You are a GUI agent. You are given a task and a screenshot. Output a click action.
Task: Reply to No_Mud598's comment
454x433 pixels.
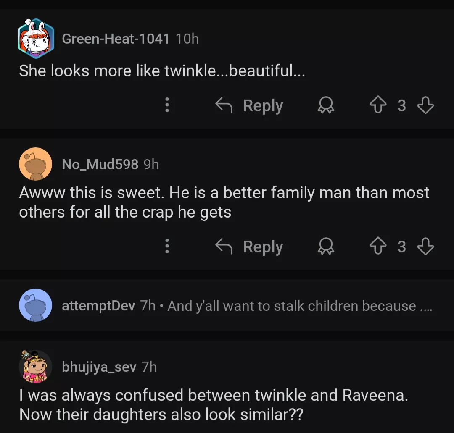click(x=249, y=247)
